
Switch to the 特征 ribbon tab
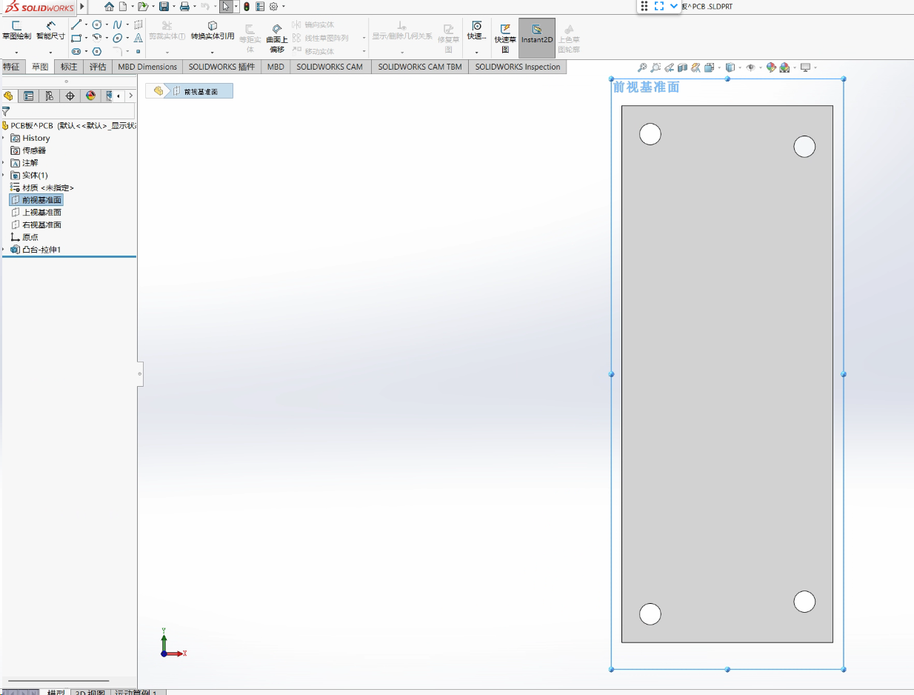pyautogui.click(x=11, y=67)
